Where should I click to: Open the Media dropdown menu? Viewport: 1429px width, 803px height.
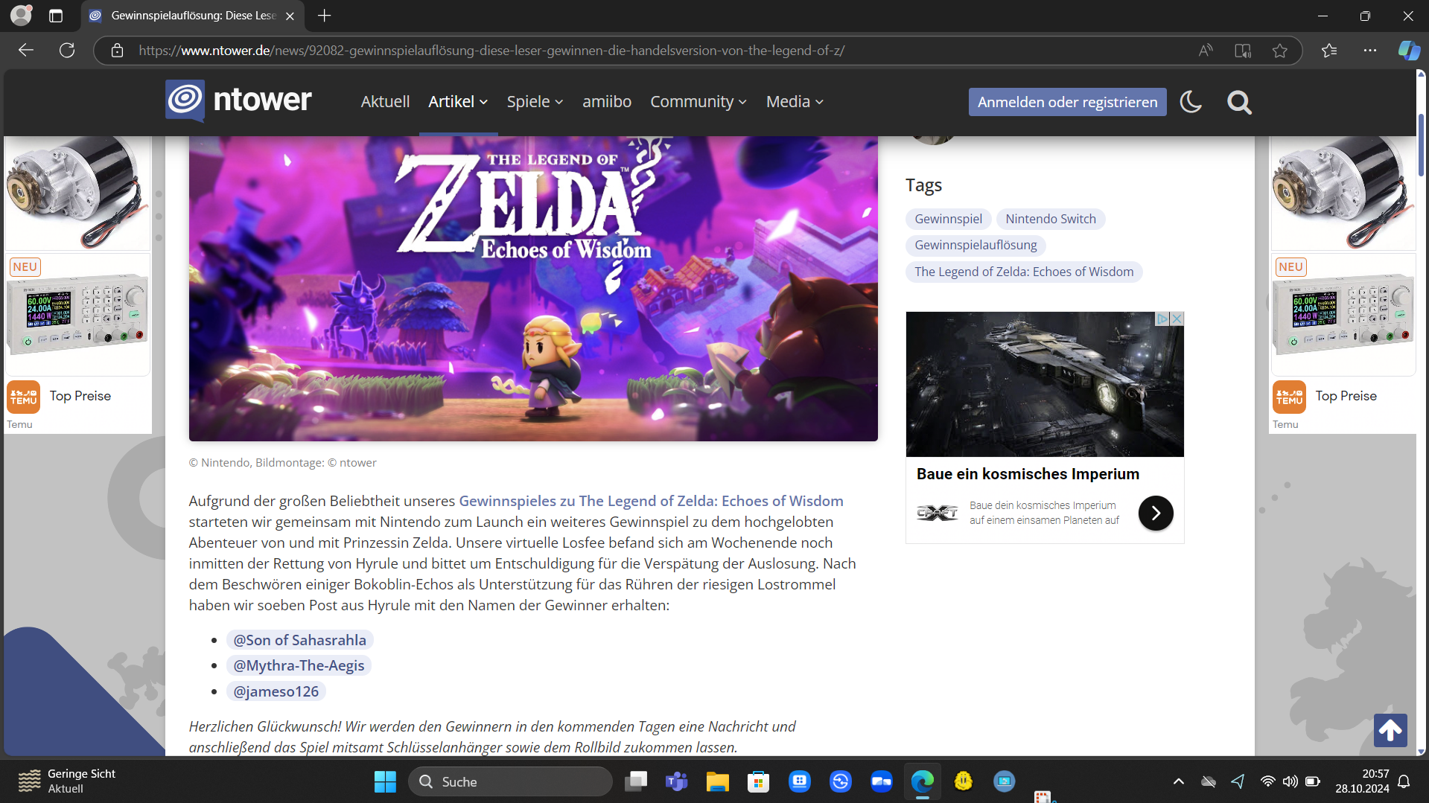click(x=794, y=102)
